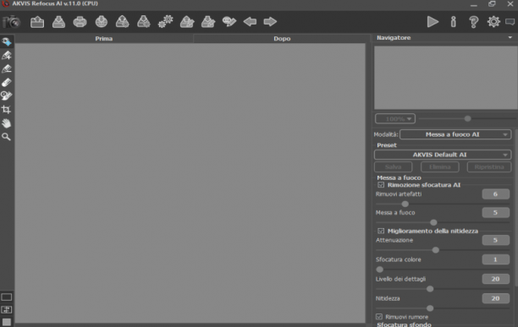Switch to single window view mode icon
This screenshot has width=518, height=327.
coord(7,297)
